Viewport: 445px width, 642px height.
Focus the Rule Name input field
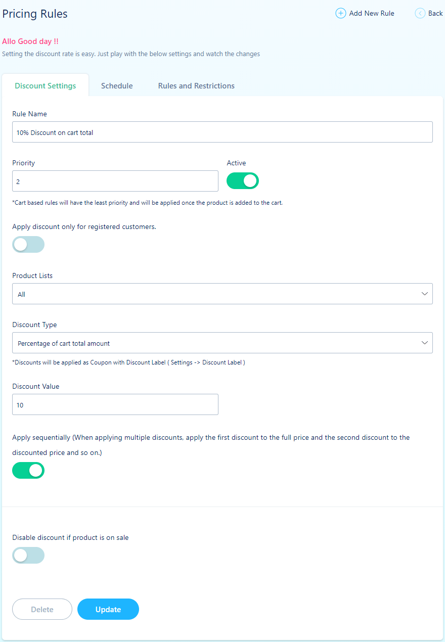click(x=223, y=132)
